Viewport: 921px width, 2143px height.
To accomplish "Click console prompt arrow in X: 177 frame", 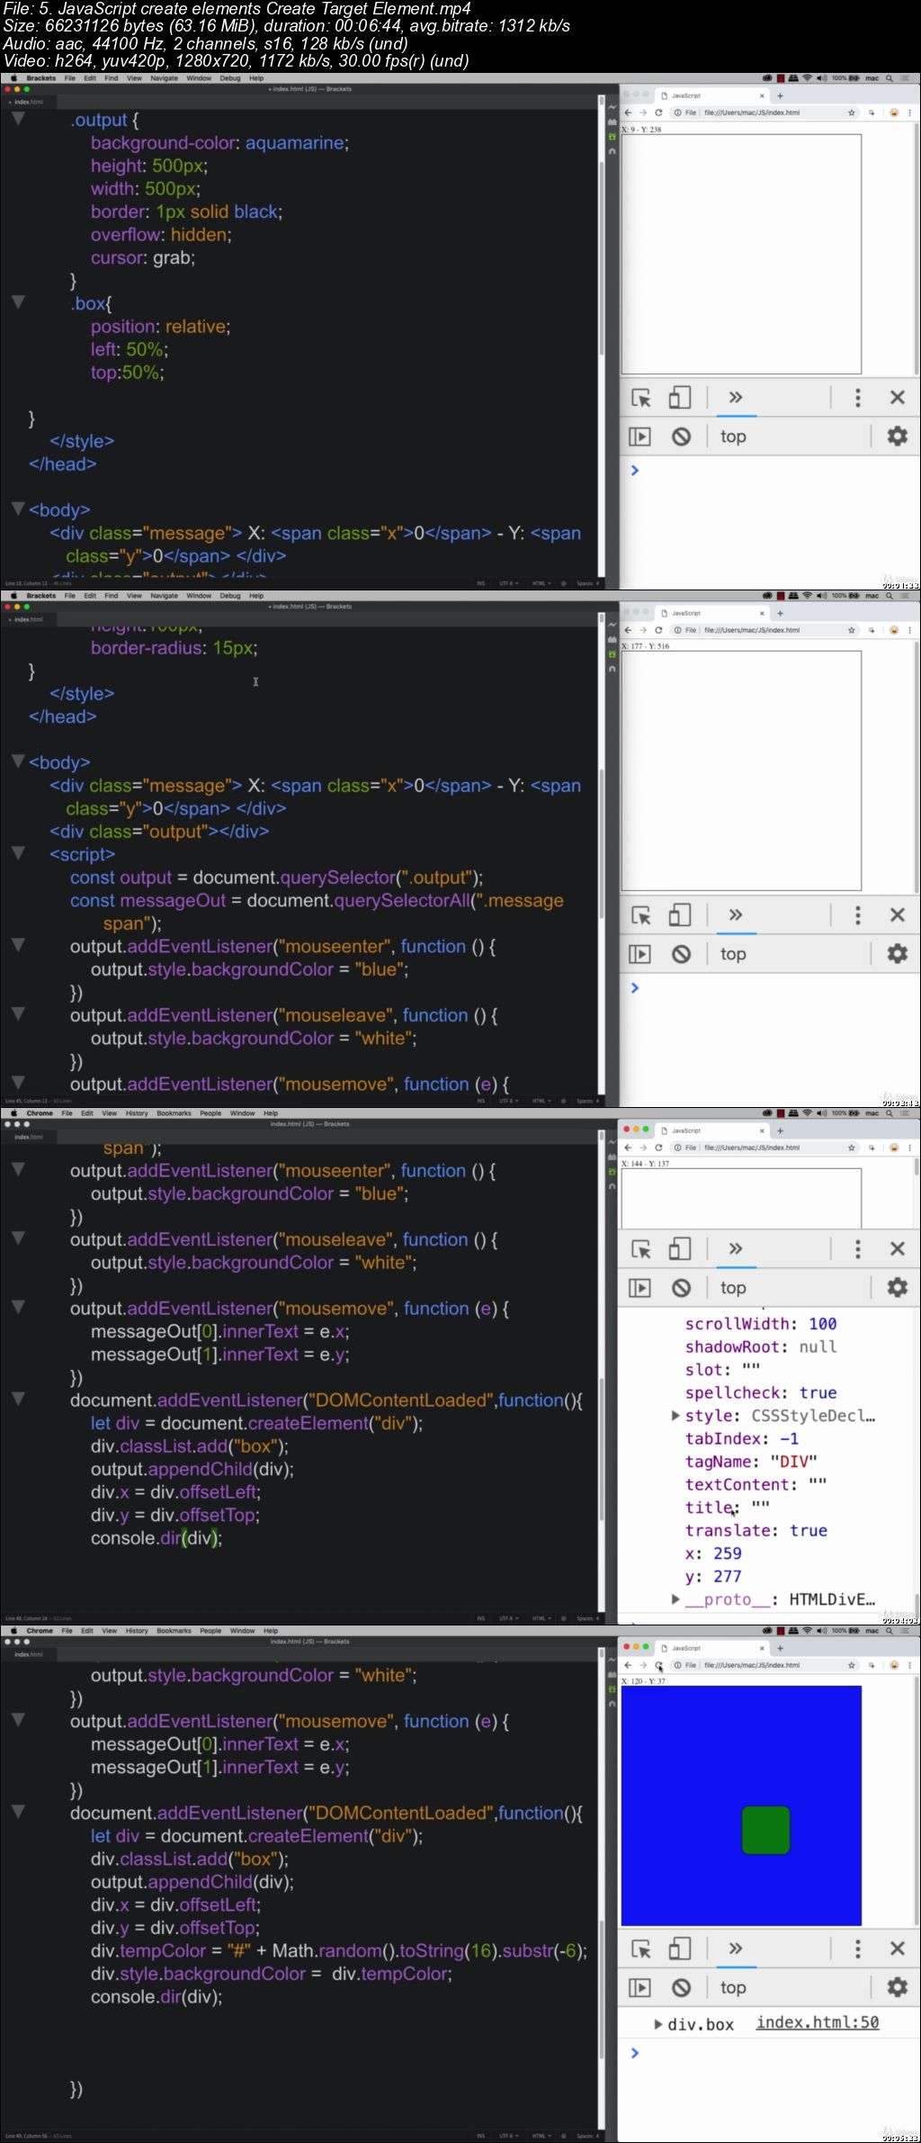I will click(634, 988).
